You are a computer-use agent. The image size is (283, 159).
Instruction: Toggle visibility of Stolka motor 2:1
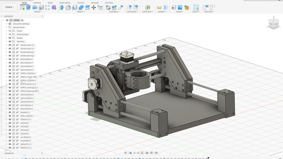[10, 45]
